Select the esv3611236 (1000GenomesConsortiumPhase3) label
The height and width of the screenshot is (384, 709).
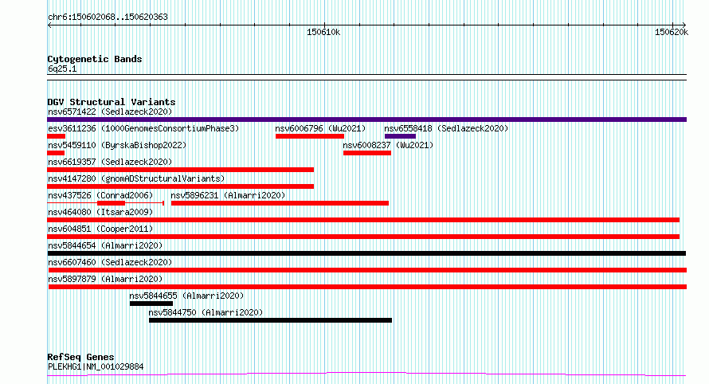(x=143, y=128)
